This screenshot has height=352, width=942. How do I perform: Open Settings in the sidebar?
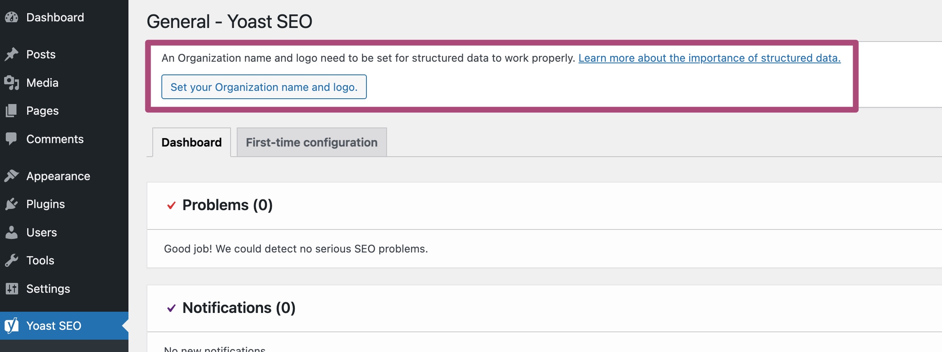[x=64, y=289]
